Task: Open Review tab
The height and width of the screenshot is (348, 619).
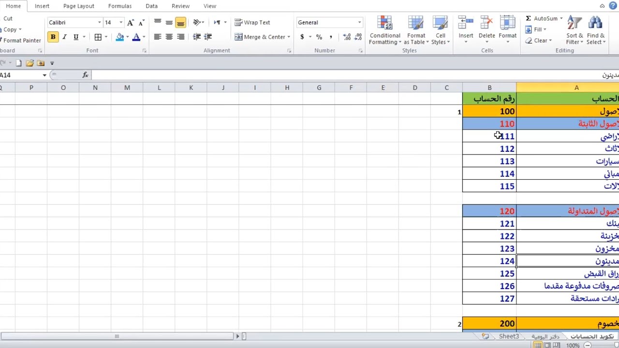Action: point(180,6)
